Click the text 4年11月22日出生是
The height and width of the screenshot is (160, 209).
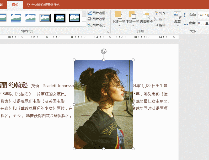[x=150, y=86]
